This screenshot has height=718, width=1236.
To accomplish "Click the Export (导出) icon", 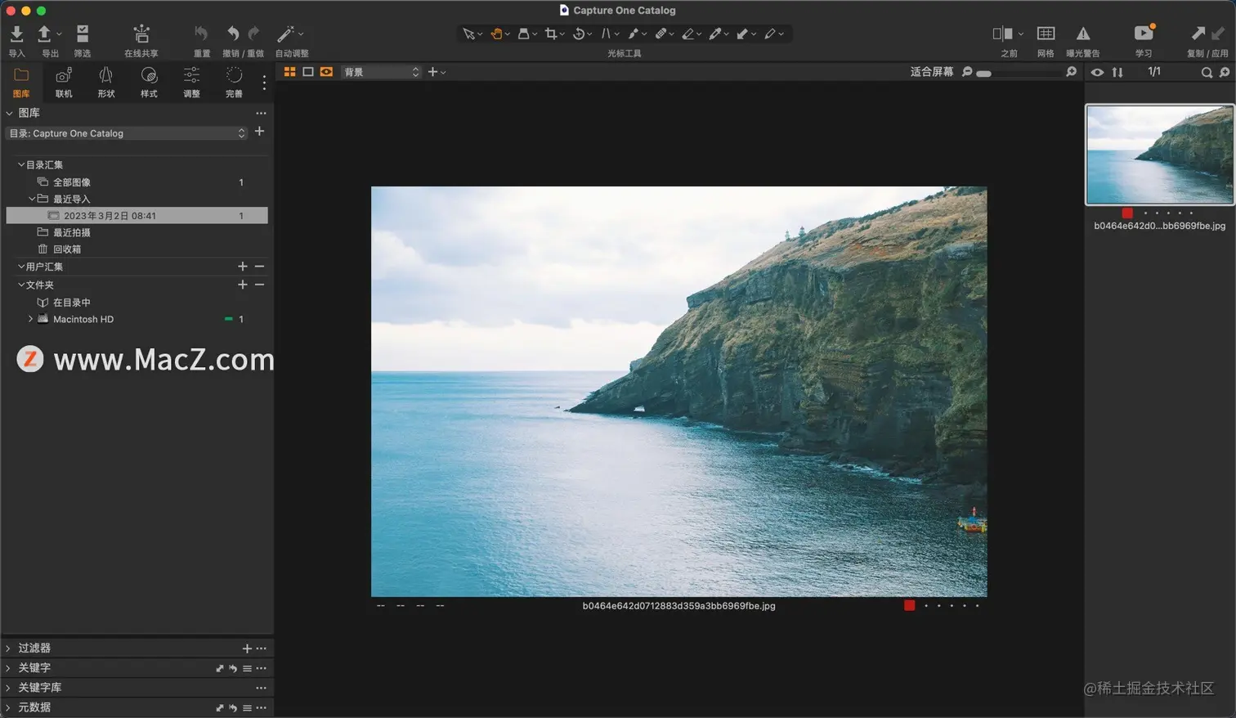I will point(45,34).
